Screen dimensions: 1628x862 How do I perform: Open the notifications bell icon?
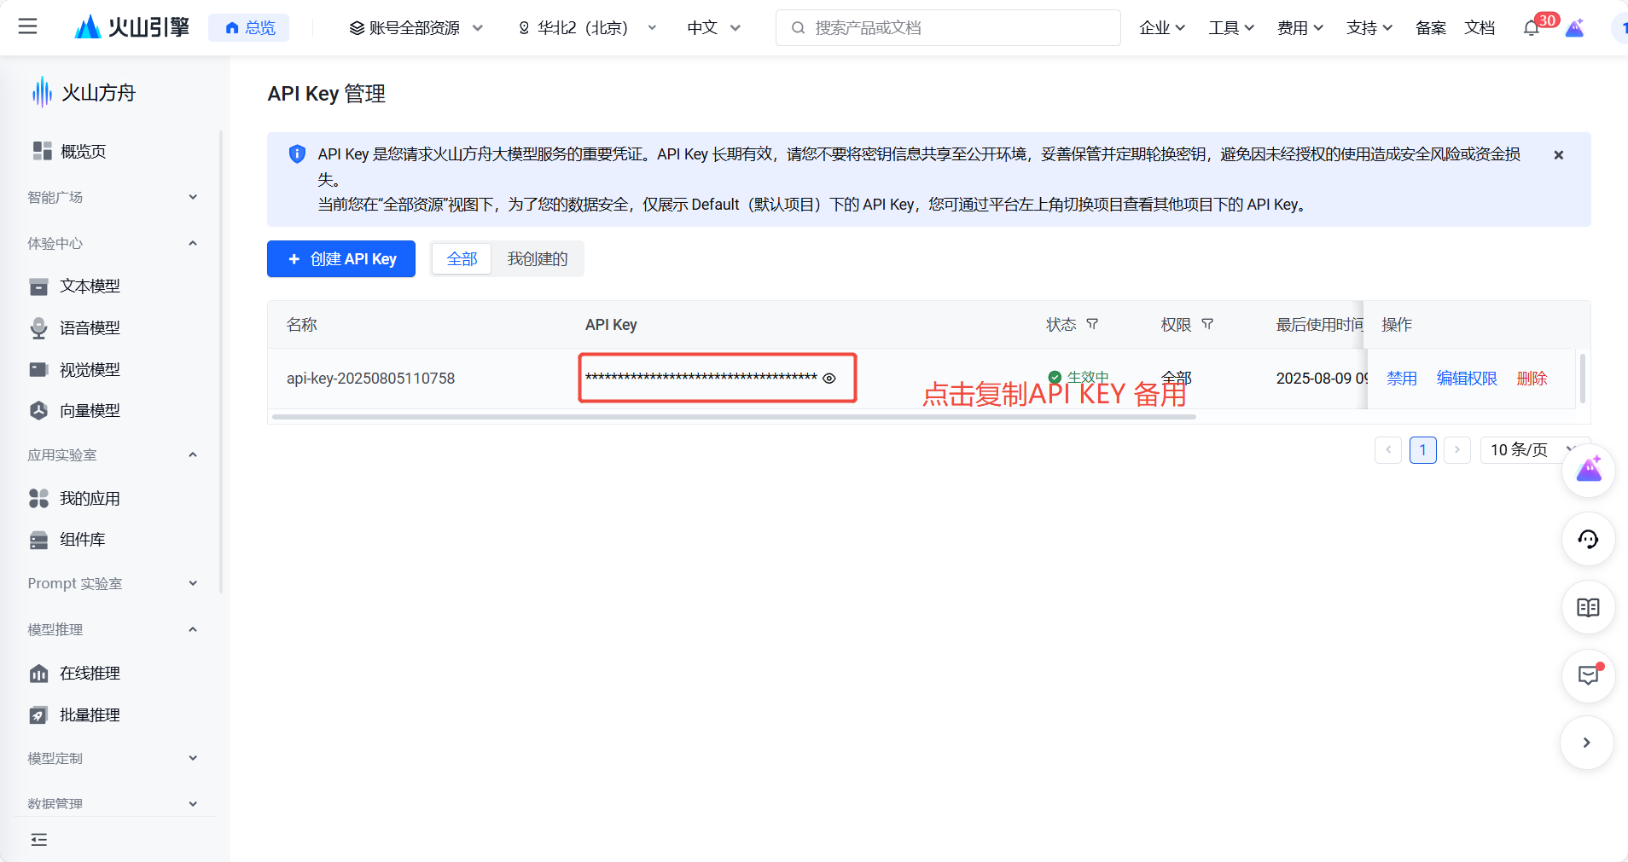1532,28
